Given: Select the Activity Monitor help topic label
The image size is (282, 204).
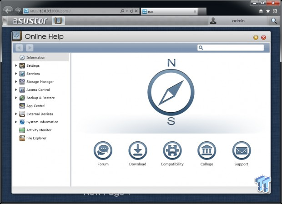Looking at the screenshot, I should [x=39, y=130].
